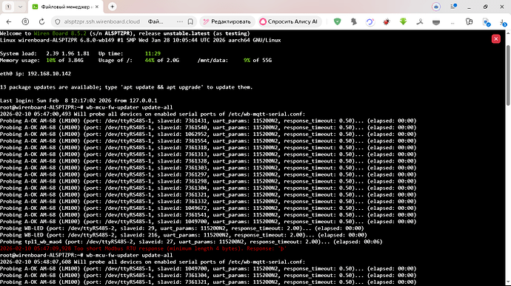Click the tpl1_wb_mao4 probing line
This screenshot has height=286, width=511.
click(x=191, y=242)
